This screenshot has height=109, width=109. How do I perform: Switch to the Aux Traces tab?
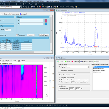(14, 14)
